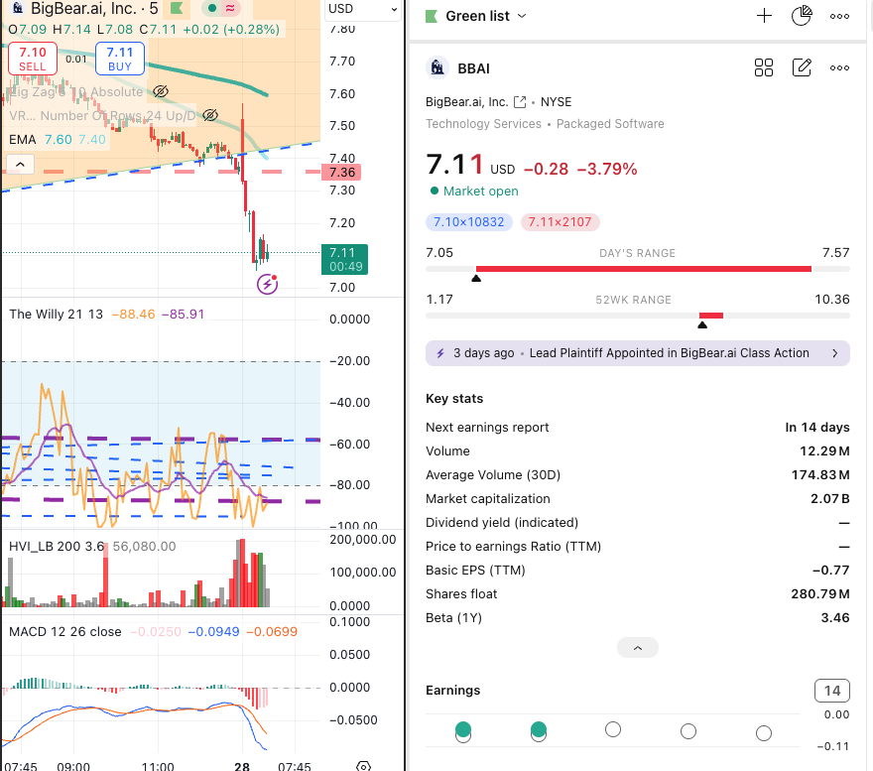Viewport: 873px width, 771px height.
Task: Open BBAI details more options dots
Action: pyautogui.click(x=839, y=67)
